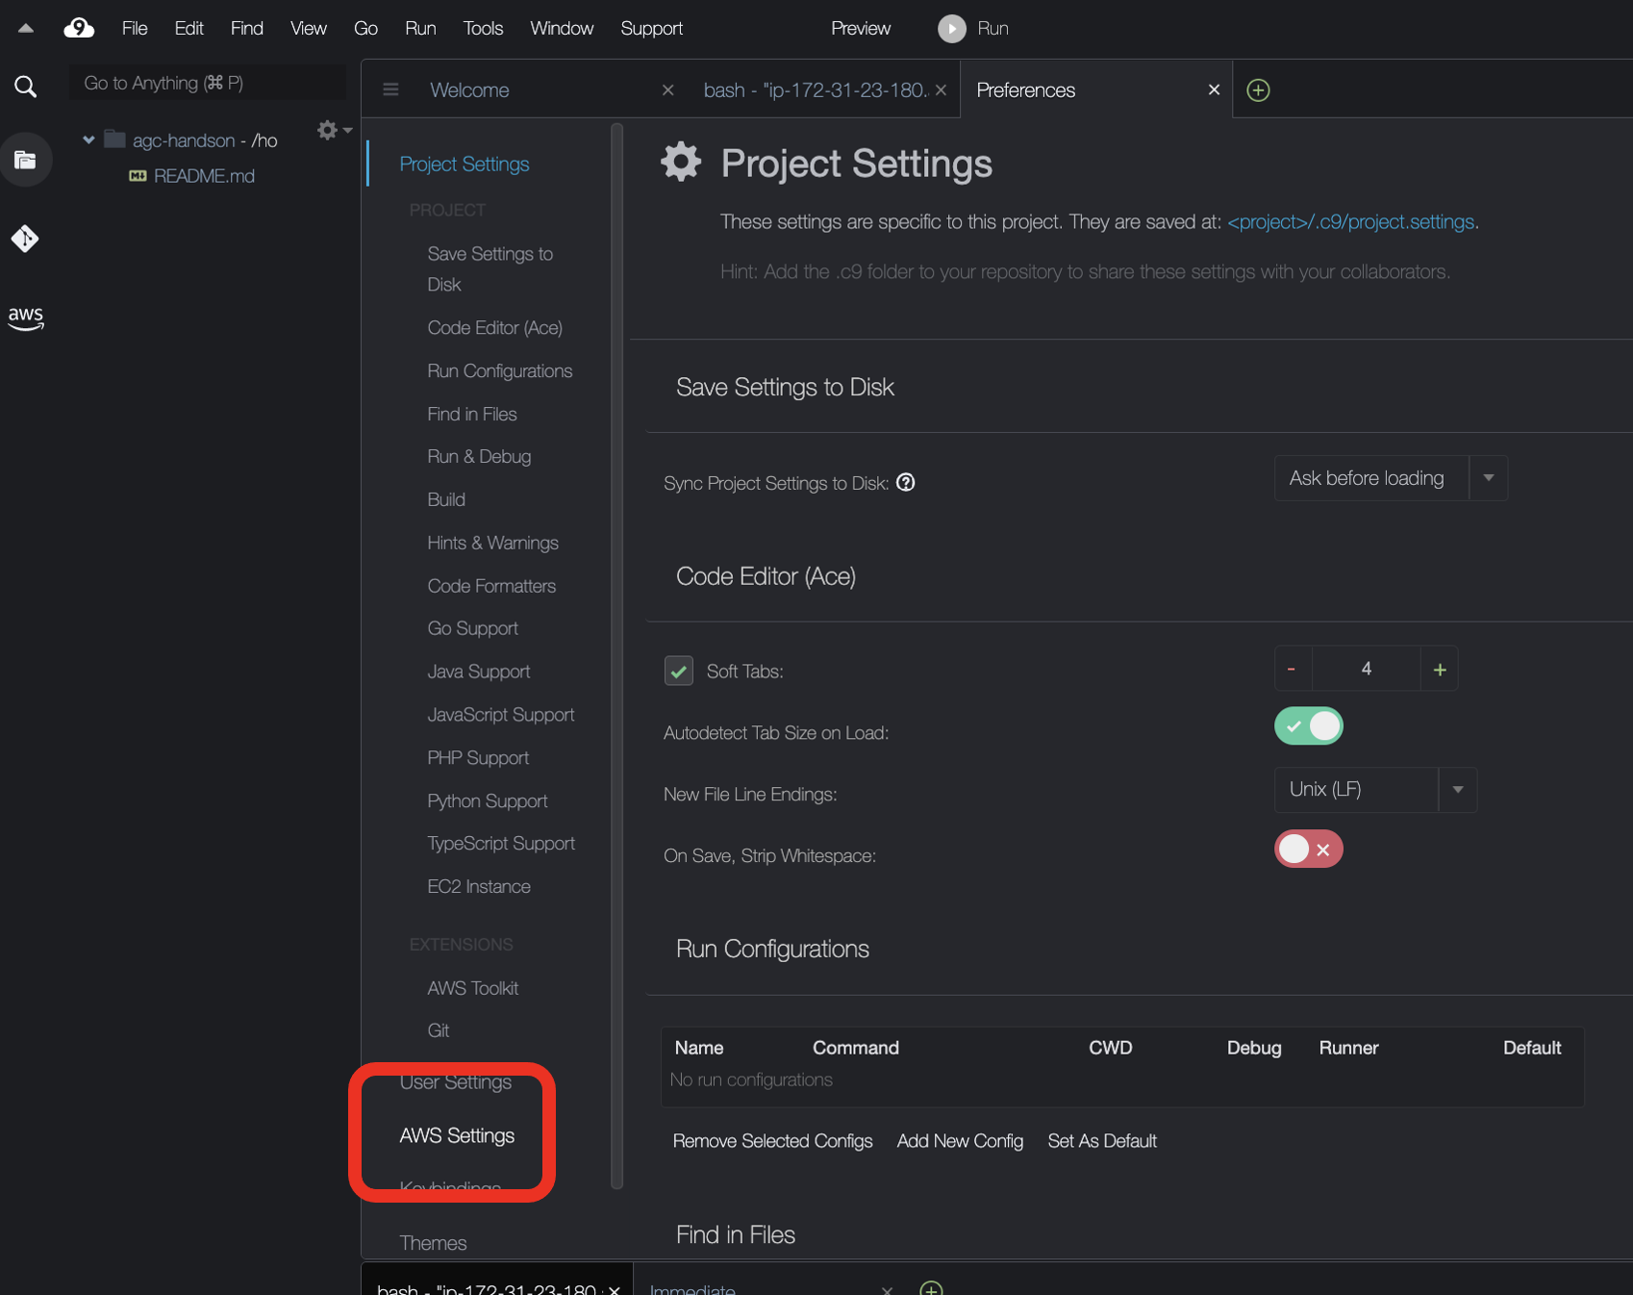Open the project.settings file link

point(1350,221)
